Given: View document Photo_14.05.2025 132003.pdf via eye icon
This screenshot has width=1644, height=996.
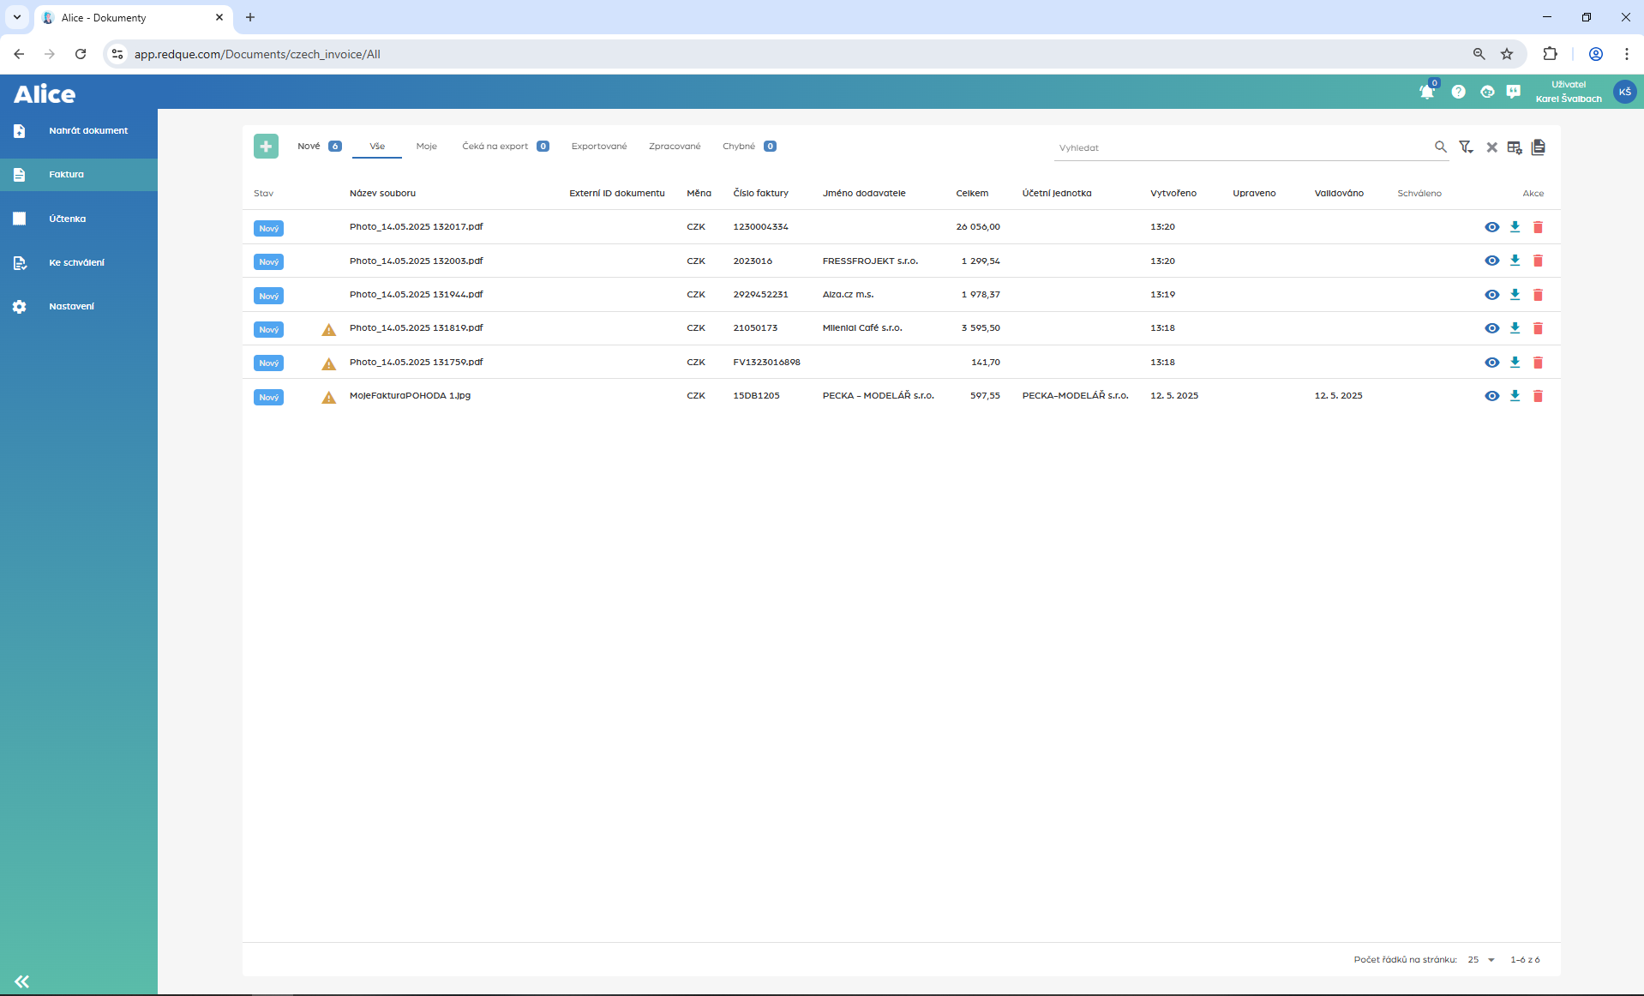Looking at the screenshot, I should (x=1492, y=261).
